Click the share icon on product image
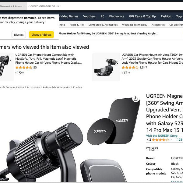Viewport: 183px width, 183px height. 135,99
